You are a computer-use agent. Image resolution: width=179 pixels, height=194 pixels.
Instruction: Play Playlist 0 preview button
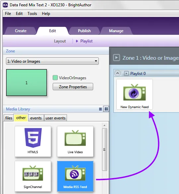[126, 74]
